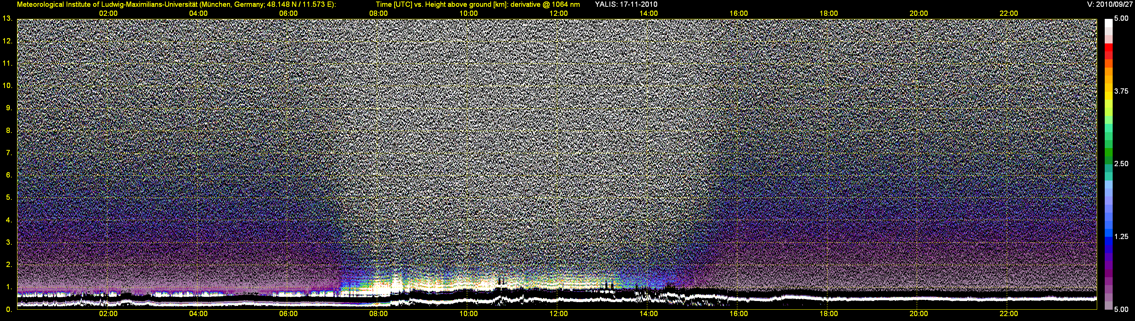The image size is (1135, 321).
Task: Click the 06:00 label on the bottom time axis
Action: 288,313
